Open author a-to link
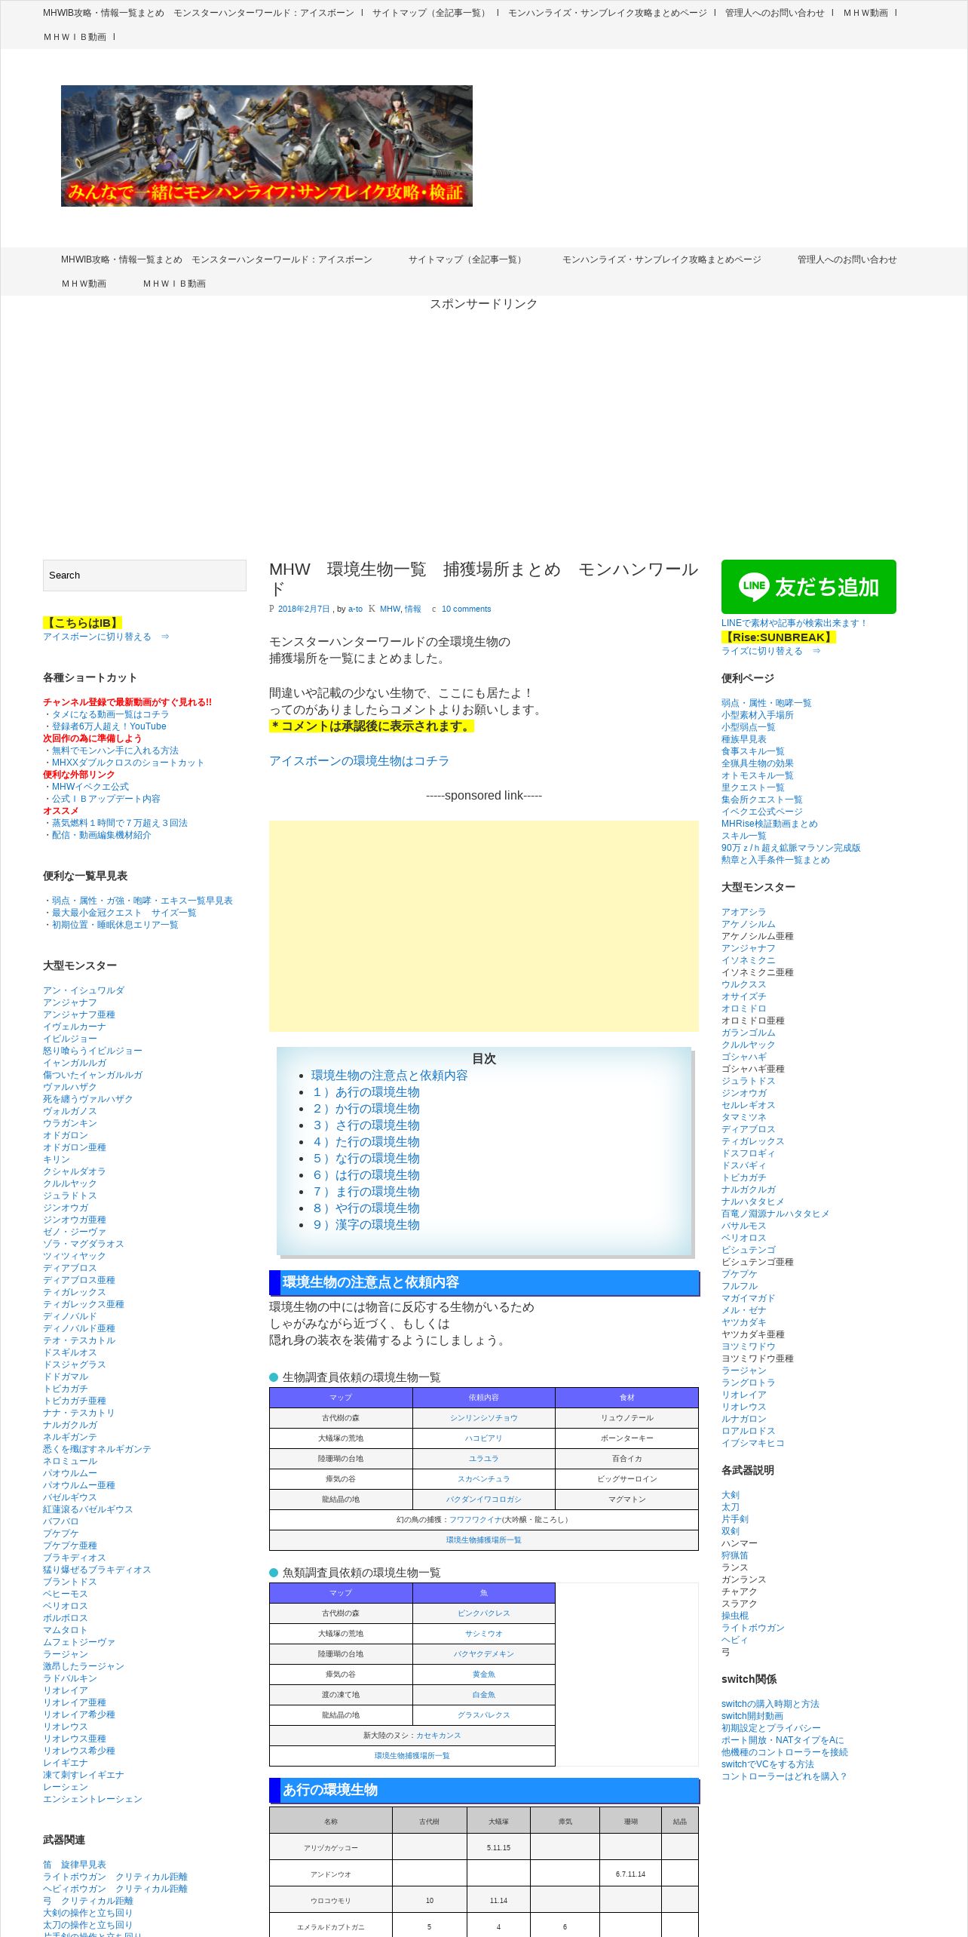The height and width of the screenshot is (1937, 968). [x=355, y=609]
